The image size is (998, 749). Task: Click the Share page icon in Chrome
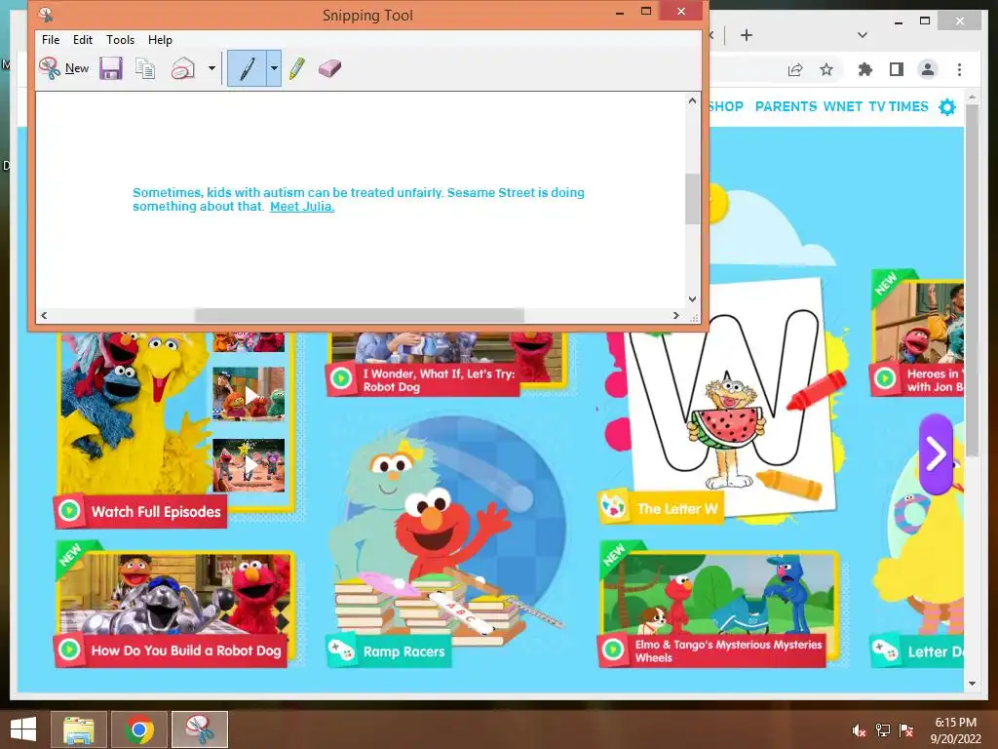coord(795,69)
